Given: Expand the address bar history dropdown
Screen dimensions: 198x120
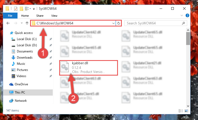Looking at the screenshot, I should click(x=113, y=23).
